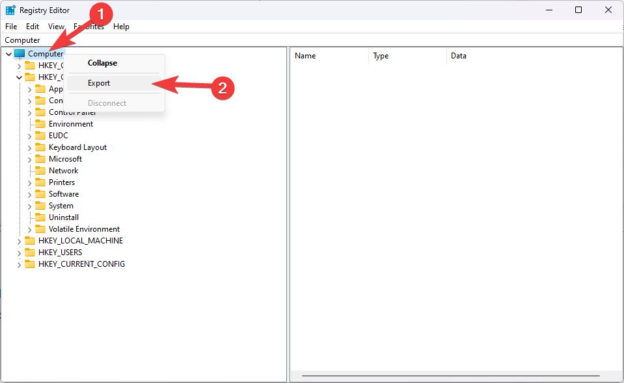
Task: Click the HKEY_USERS folder icon
Action: click(x=30, y=253)
